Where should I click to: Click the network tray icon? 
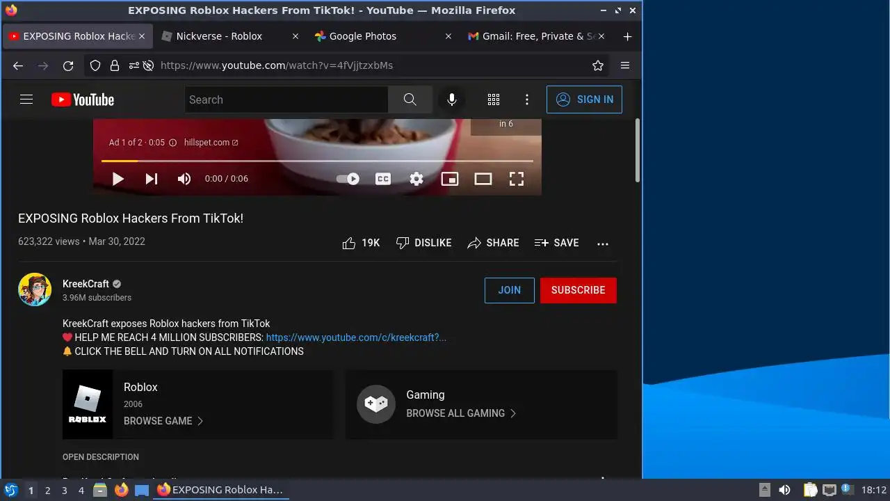click(829, 490)
